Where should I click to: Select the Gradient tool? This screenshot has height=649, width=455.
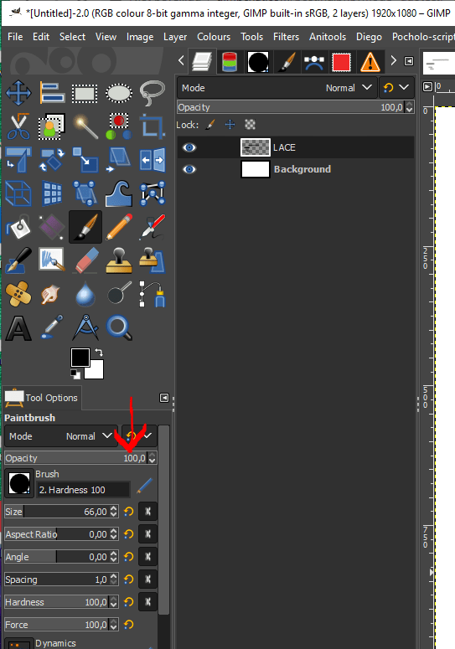coord(52,227)
